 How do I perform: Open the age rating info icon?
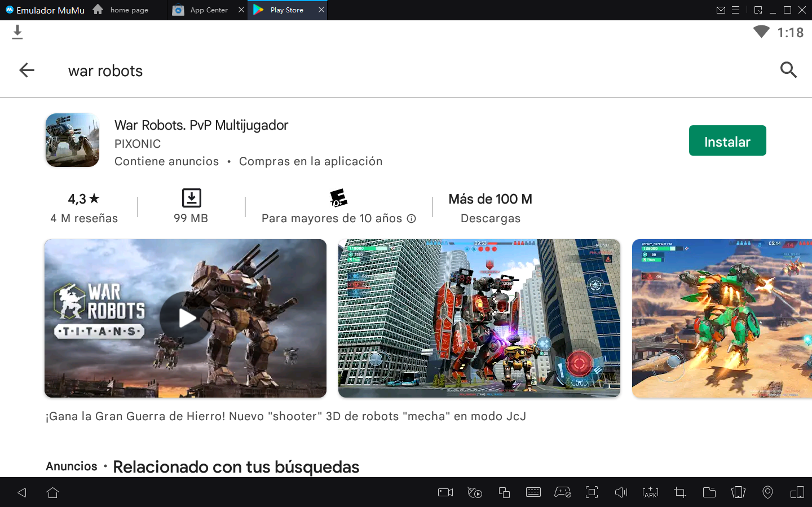(412, 219)
